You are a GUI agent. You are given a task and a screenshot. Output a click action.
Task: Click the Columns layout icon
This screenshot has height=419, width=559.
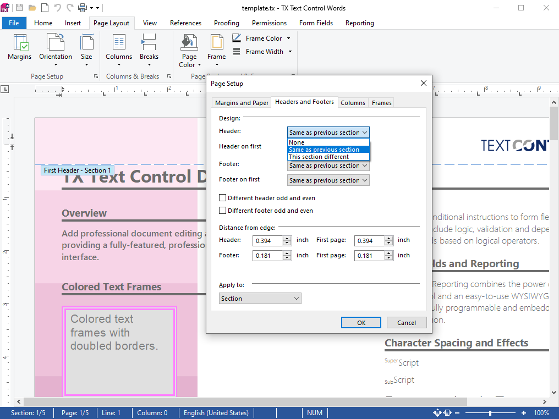pyautogui.click(x=119, y=43)
